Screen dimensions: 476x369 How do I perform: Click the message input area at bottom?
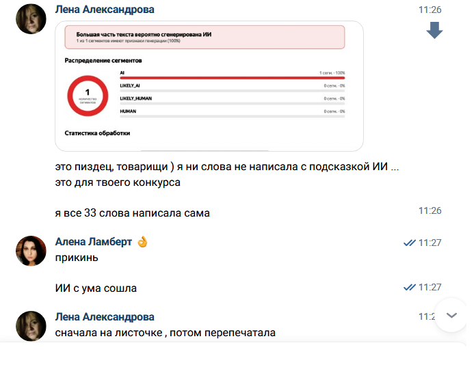click(x=233, y=356)
